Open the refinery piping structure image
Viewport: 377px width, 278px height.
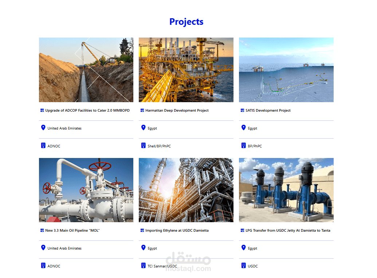coord(186,190)
